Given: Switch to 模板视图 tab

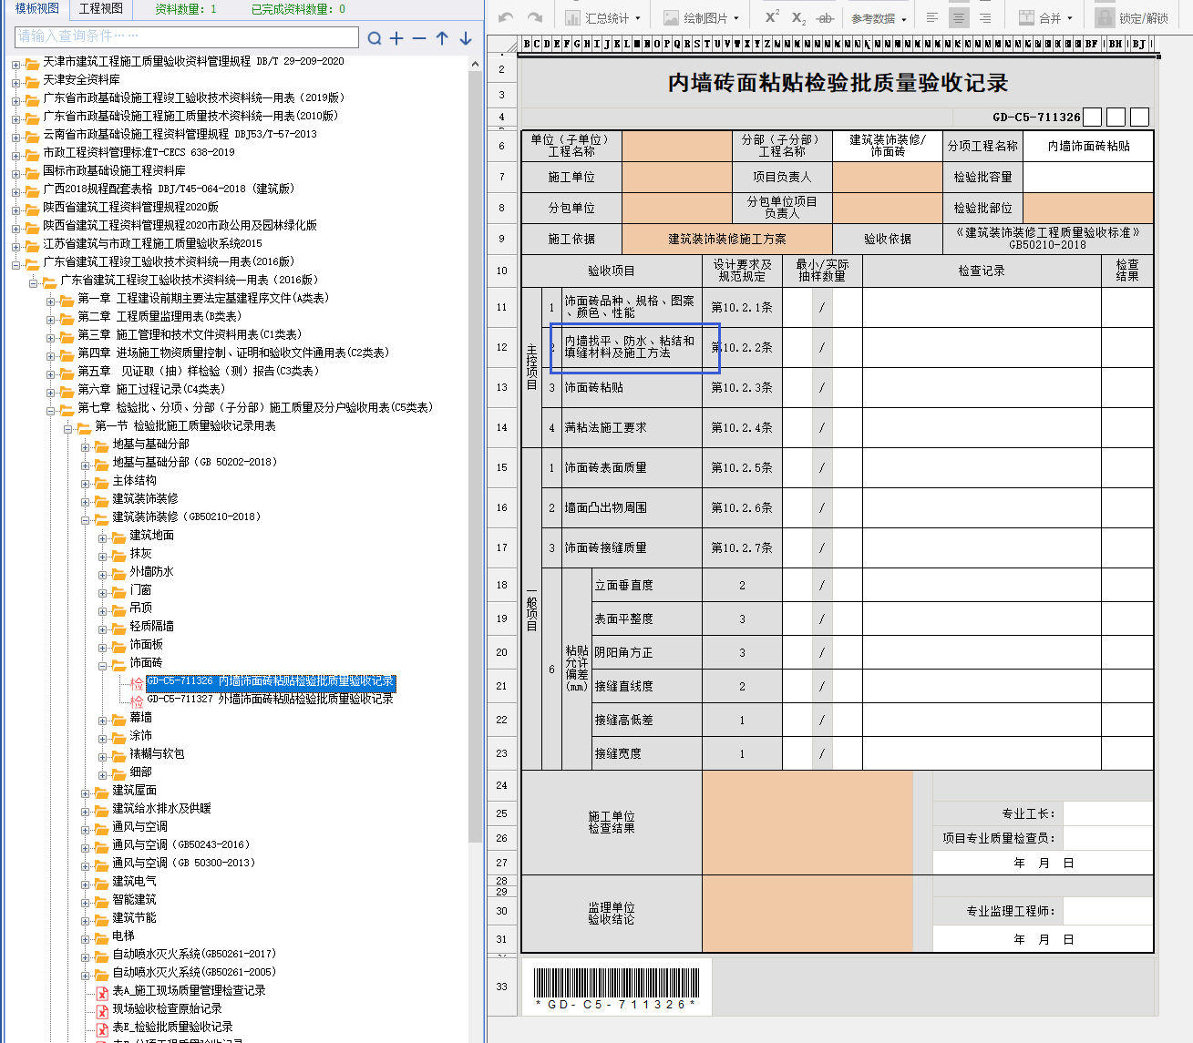Looking at the screenshot, I should 36,9.
